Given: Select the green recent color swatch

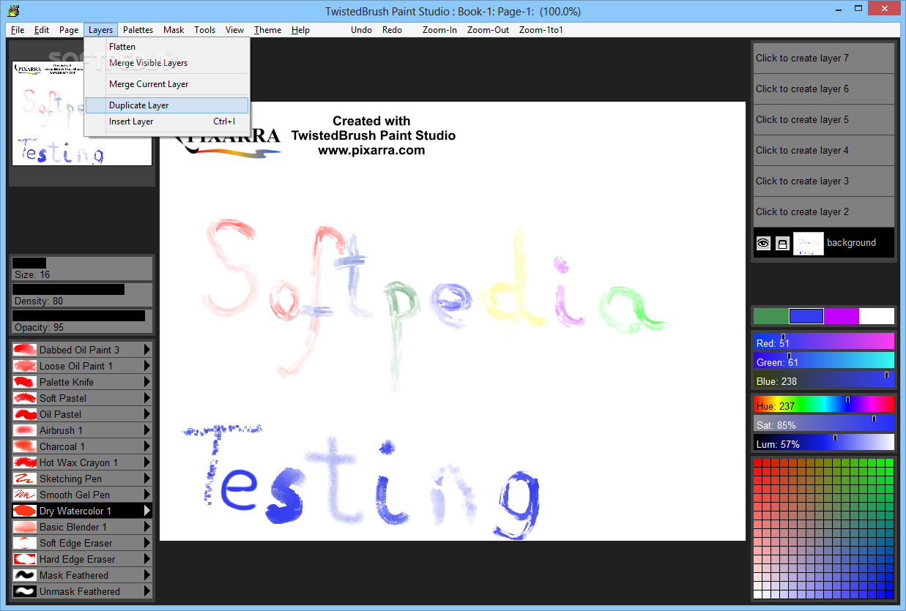Looking at the screenshot, I should (x=771, y=316).
